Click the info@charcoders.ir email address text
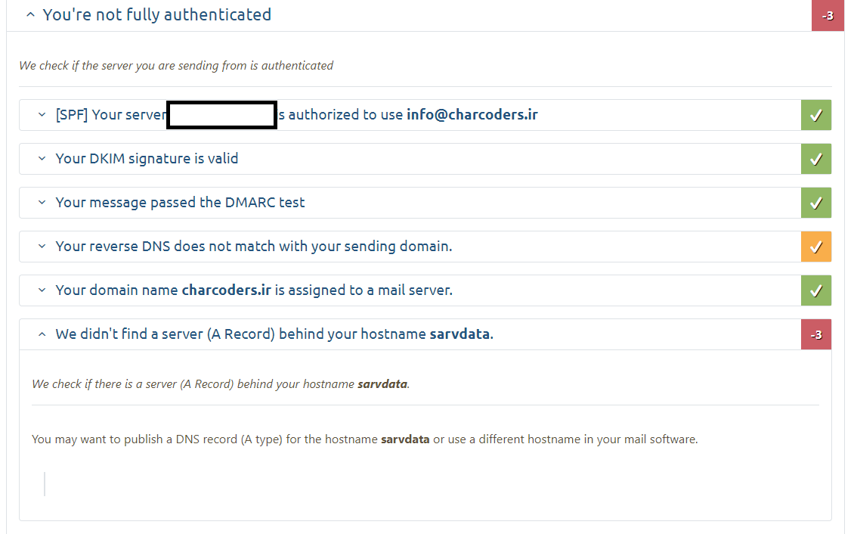This screenshot has width=854, height=534. coord(472,115)
